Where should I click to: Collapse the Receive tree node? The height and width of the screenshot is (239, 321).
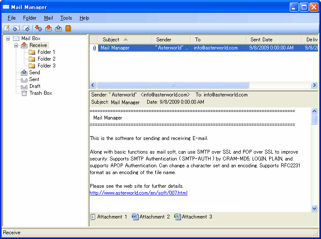point(16,45)
